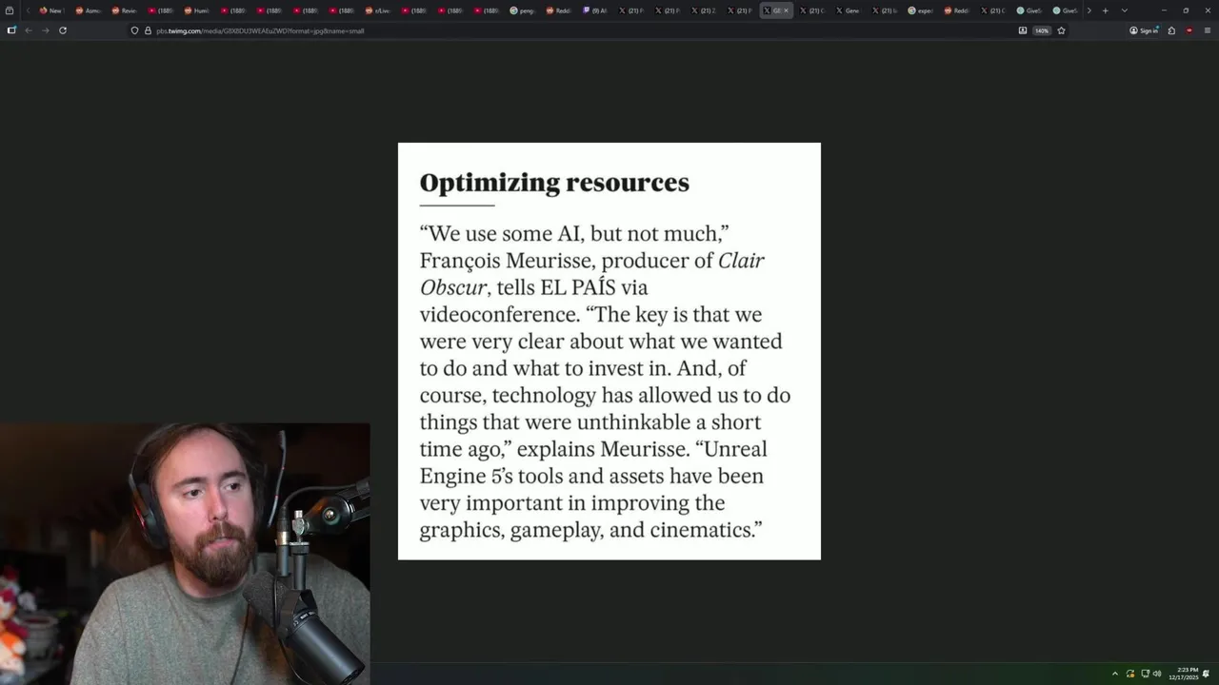Open the Windows notification bell

coord(1207,674)
